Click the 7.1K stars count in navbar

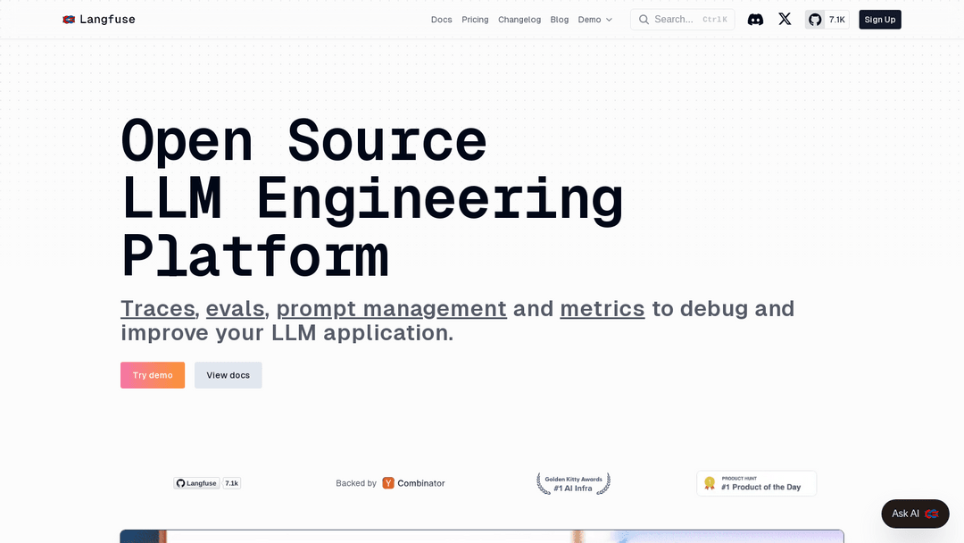[836, 20]
